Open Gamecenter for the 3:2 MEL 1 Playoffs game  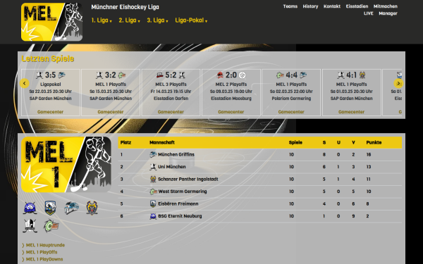pyautogui.click(x=111, y=112)
